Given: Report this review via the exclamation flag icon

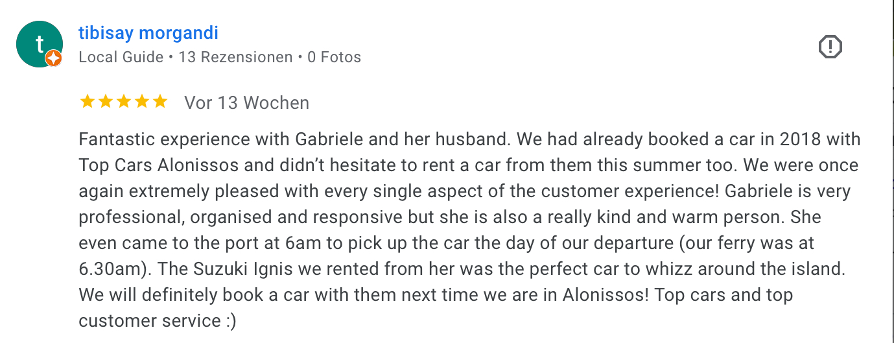Looking at the screenshot, I should pyautogui.click(x=830, y=47).
